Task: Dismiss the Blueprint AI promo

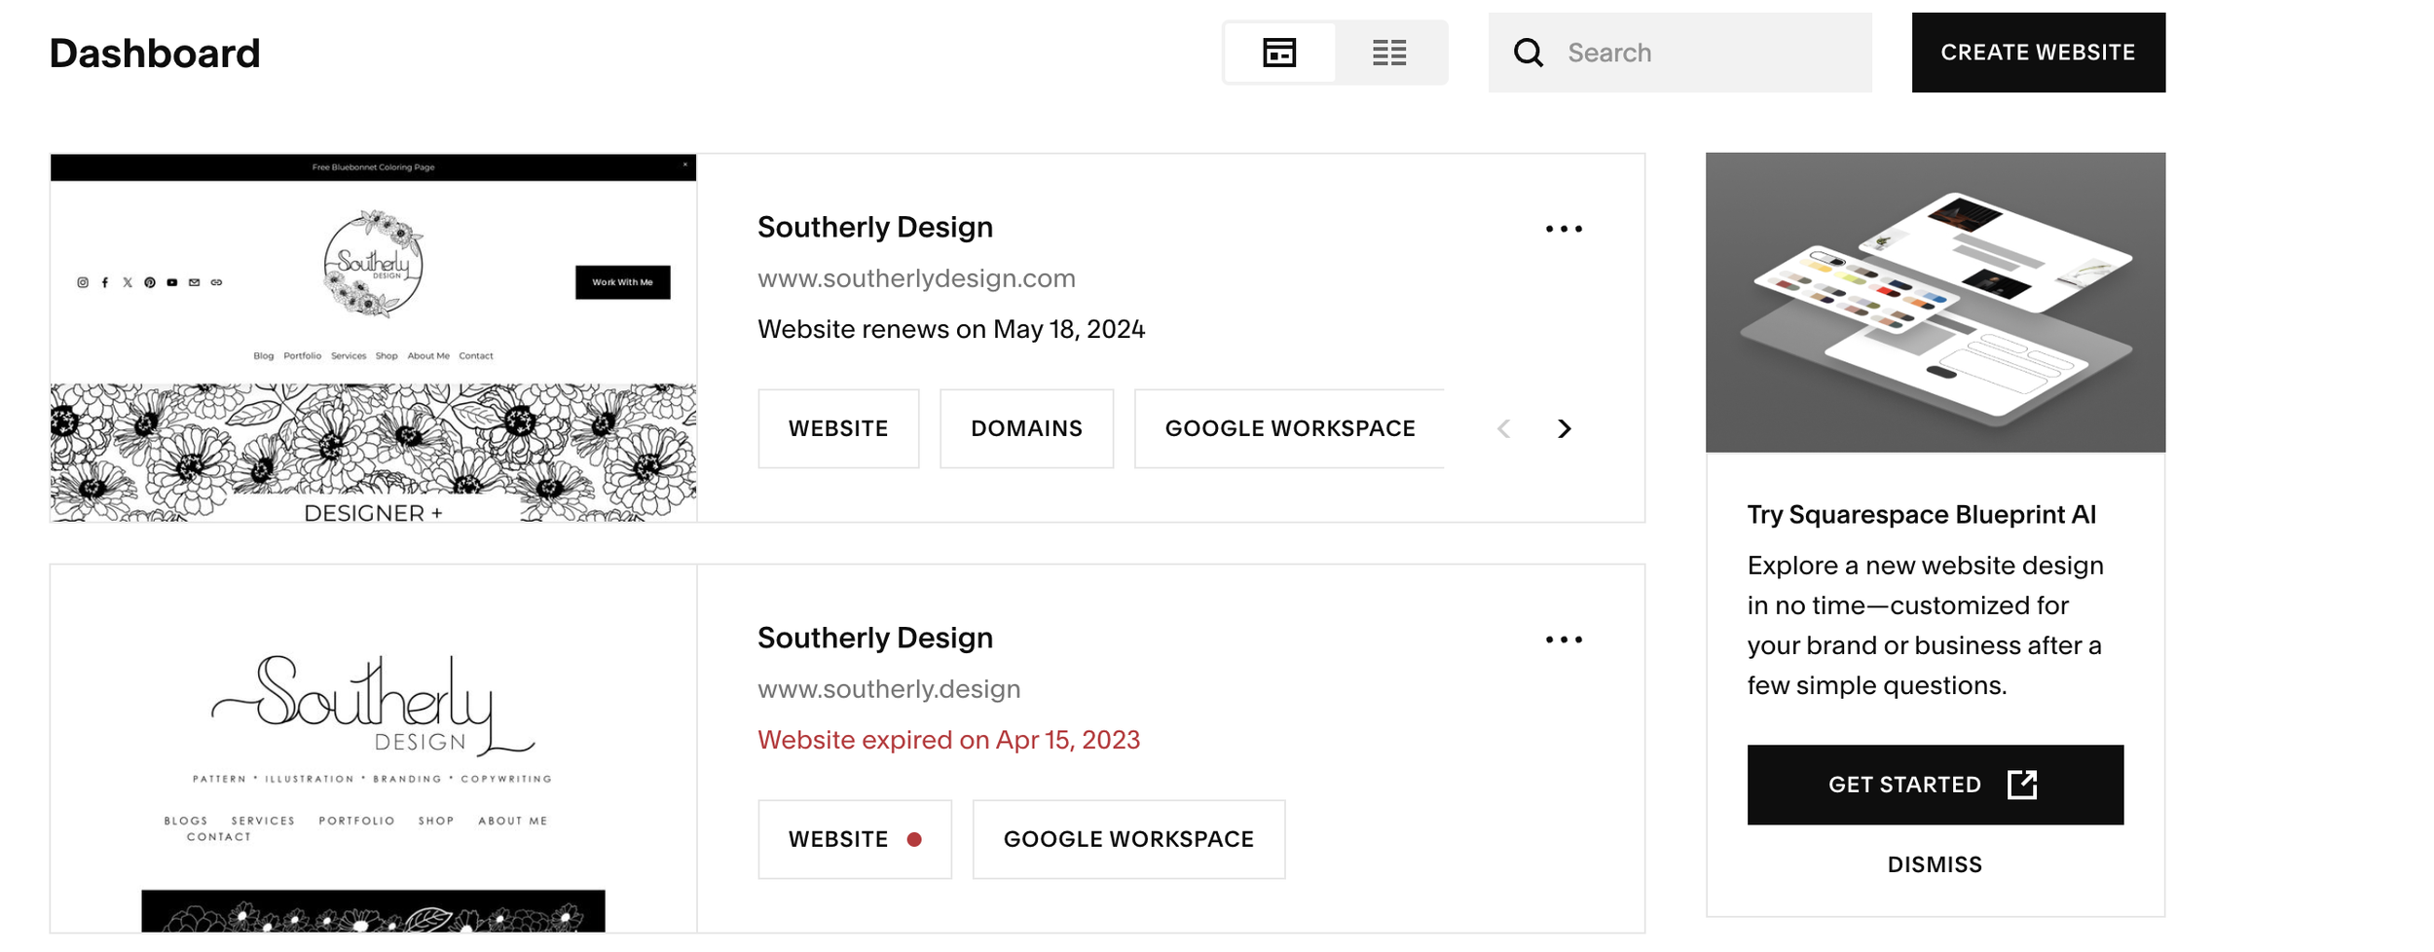Action: pos(1935,864)
